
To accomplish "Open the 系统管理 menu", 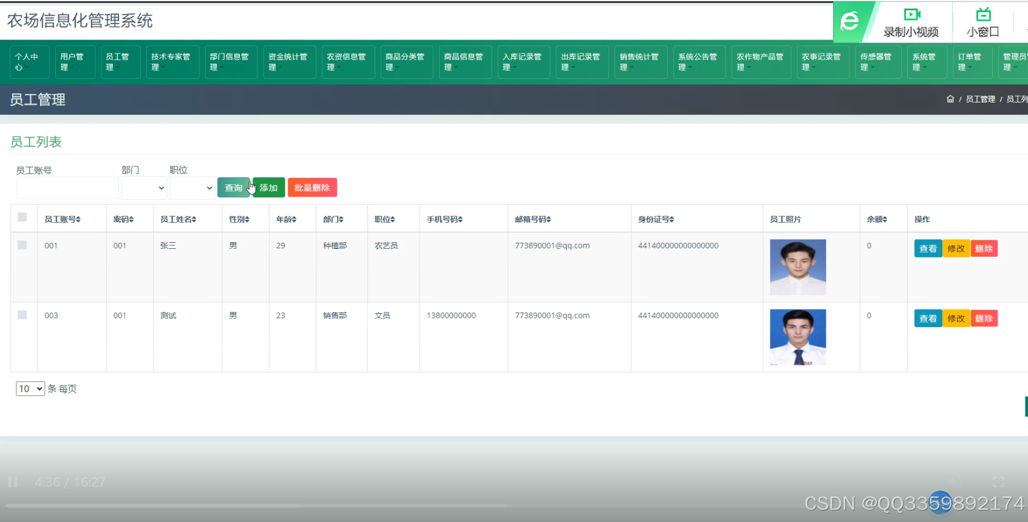I will [927, 62].
